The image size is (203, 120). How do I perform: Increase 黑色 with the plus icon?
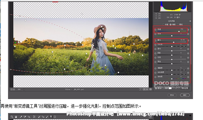188,62
